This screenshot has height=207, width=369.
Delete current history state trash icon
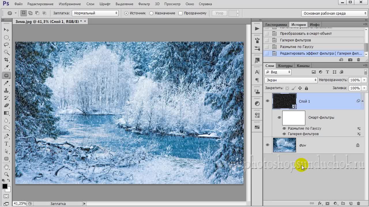coord(358,60)
